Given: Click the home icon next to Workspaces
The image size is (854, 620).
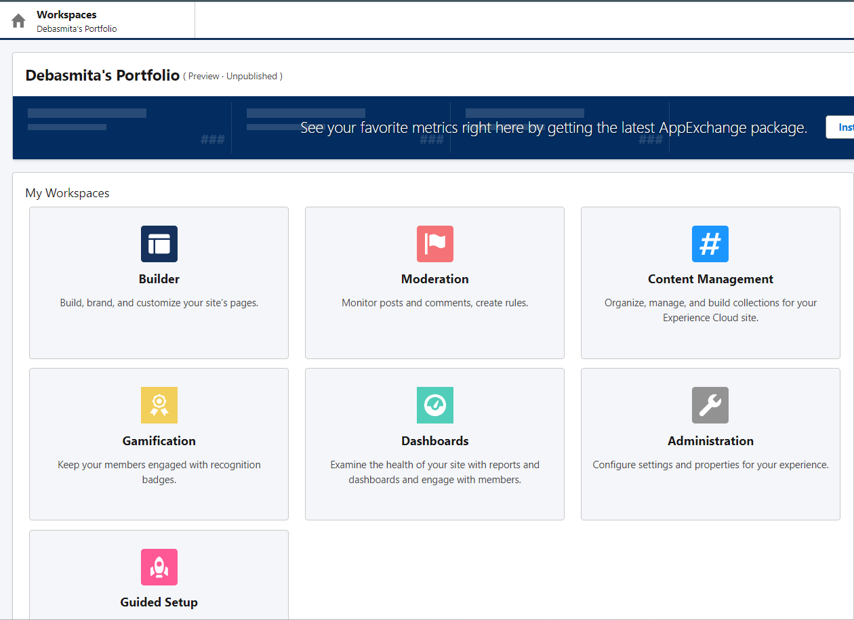Looking at the screenshot, I should 18,20.
